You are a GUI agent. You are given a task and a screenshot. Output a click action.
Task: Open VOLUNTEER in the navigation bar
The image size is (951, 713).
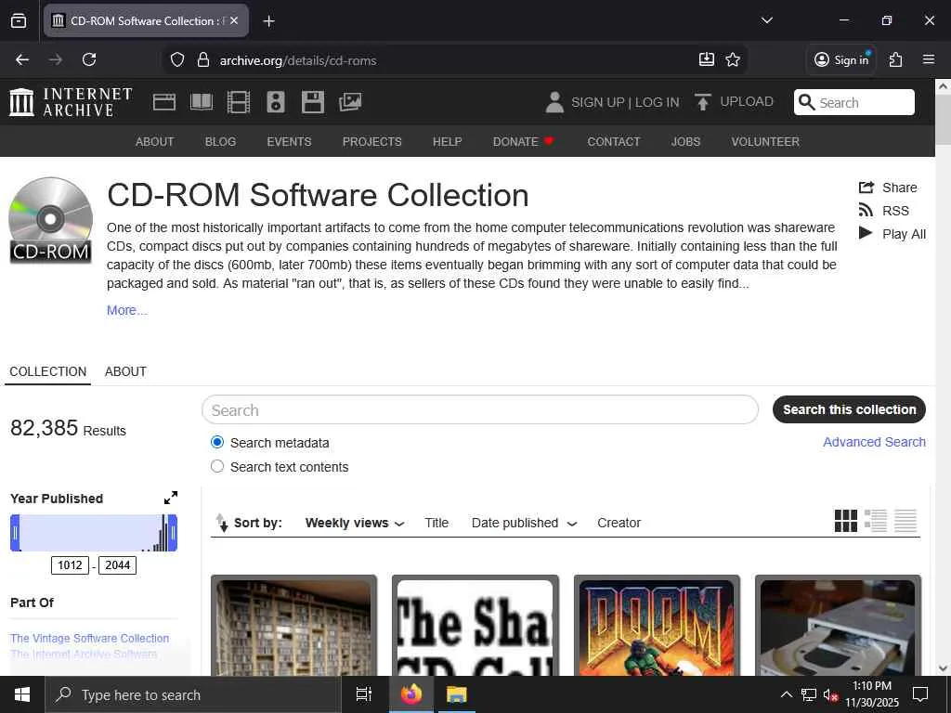point(765,141)
